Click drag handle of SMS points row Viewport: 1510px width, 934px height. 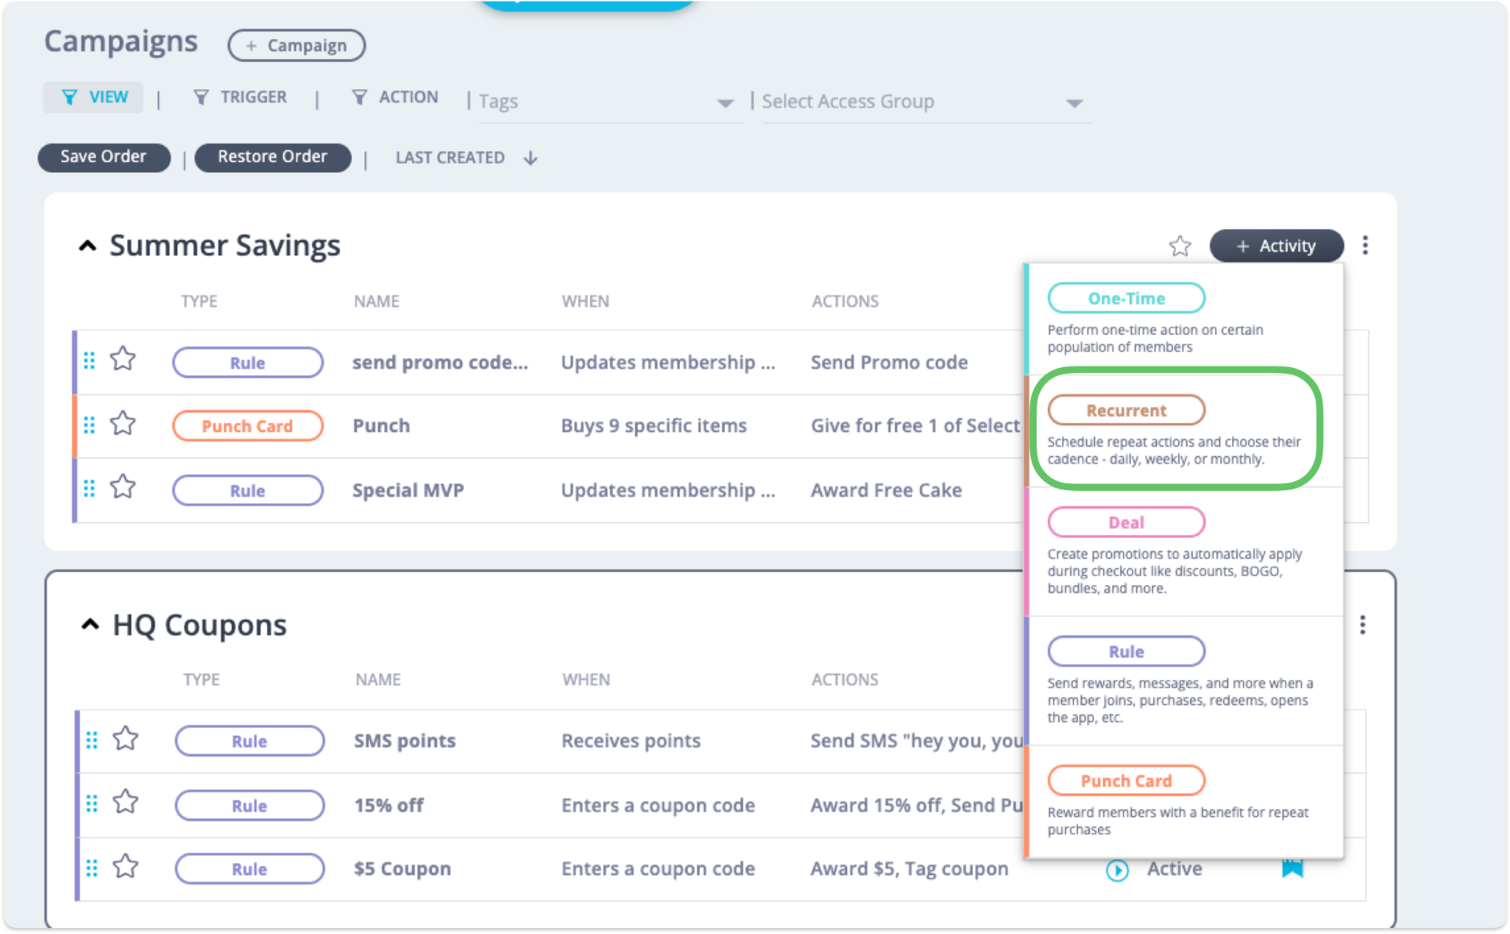pos(91,740)
